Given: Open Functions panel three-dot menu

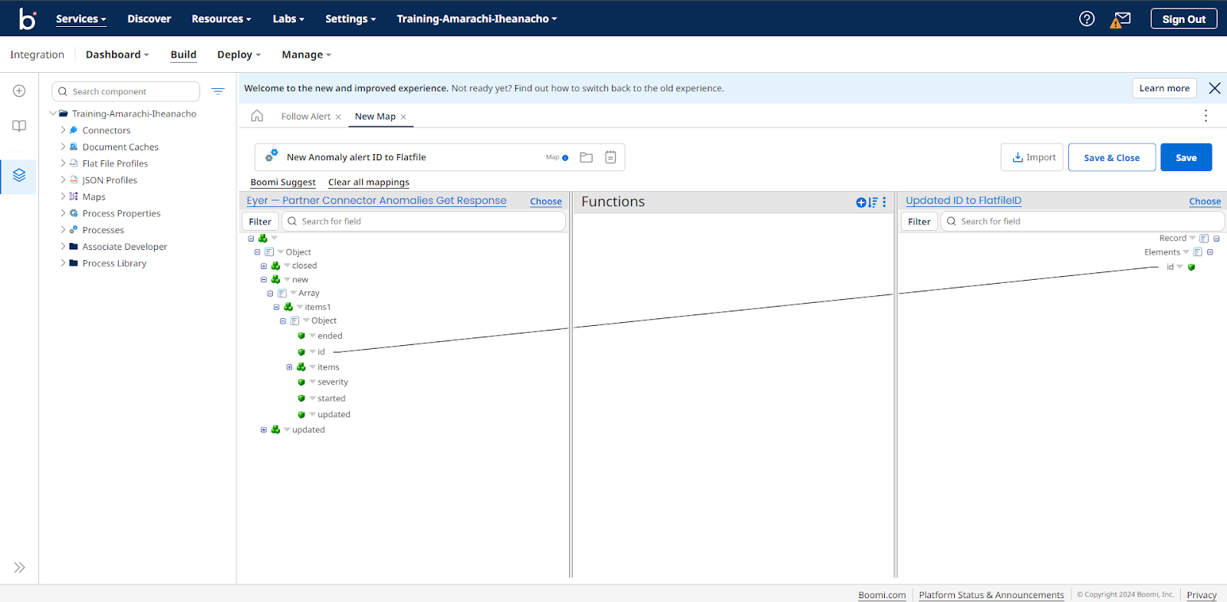Looking at the screenshot, I should click(x=884, y=202).
